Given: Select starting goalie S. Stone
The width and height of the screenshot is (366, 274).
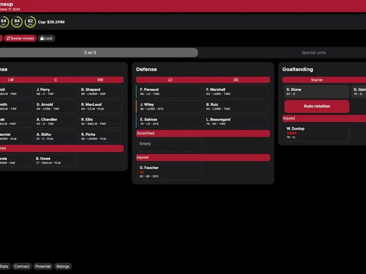Looking at the screenshot, I should [317, 91].
